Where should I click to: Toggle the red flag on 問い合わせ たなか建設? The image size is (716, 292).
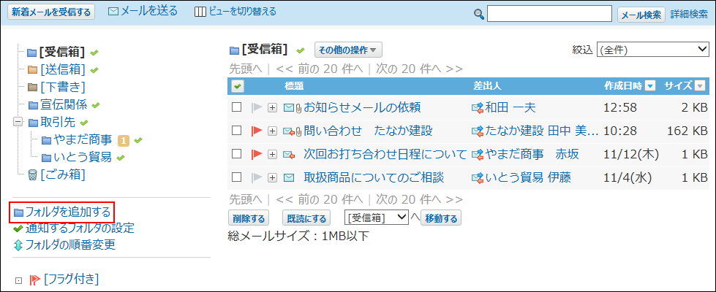(257, 131)
